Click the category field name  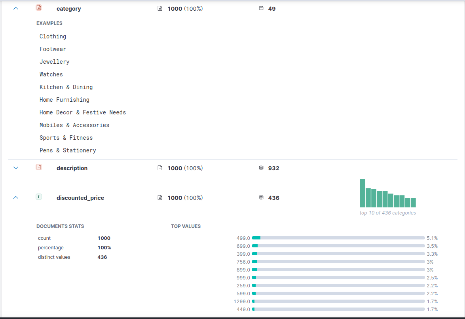(69, 9)
